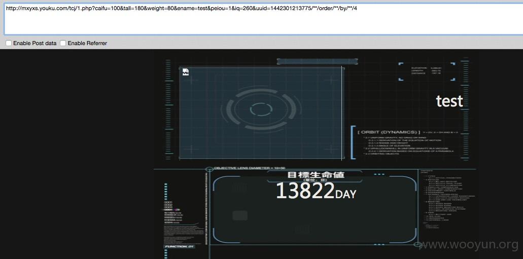Click the broken image icon in viewer panel
The image size is (523, 259).
coord(186,72)
